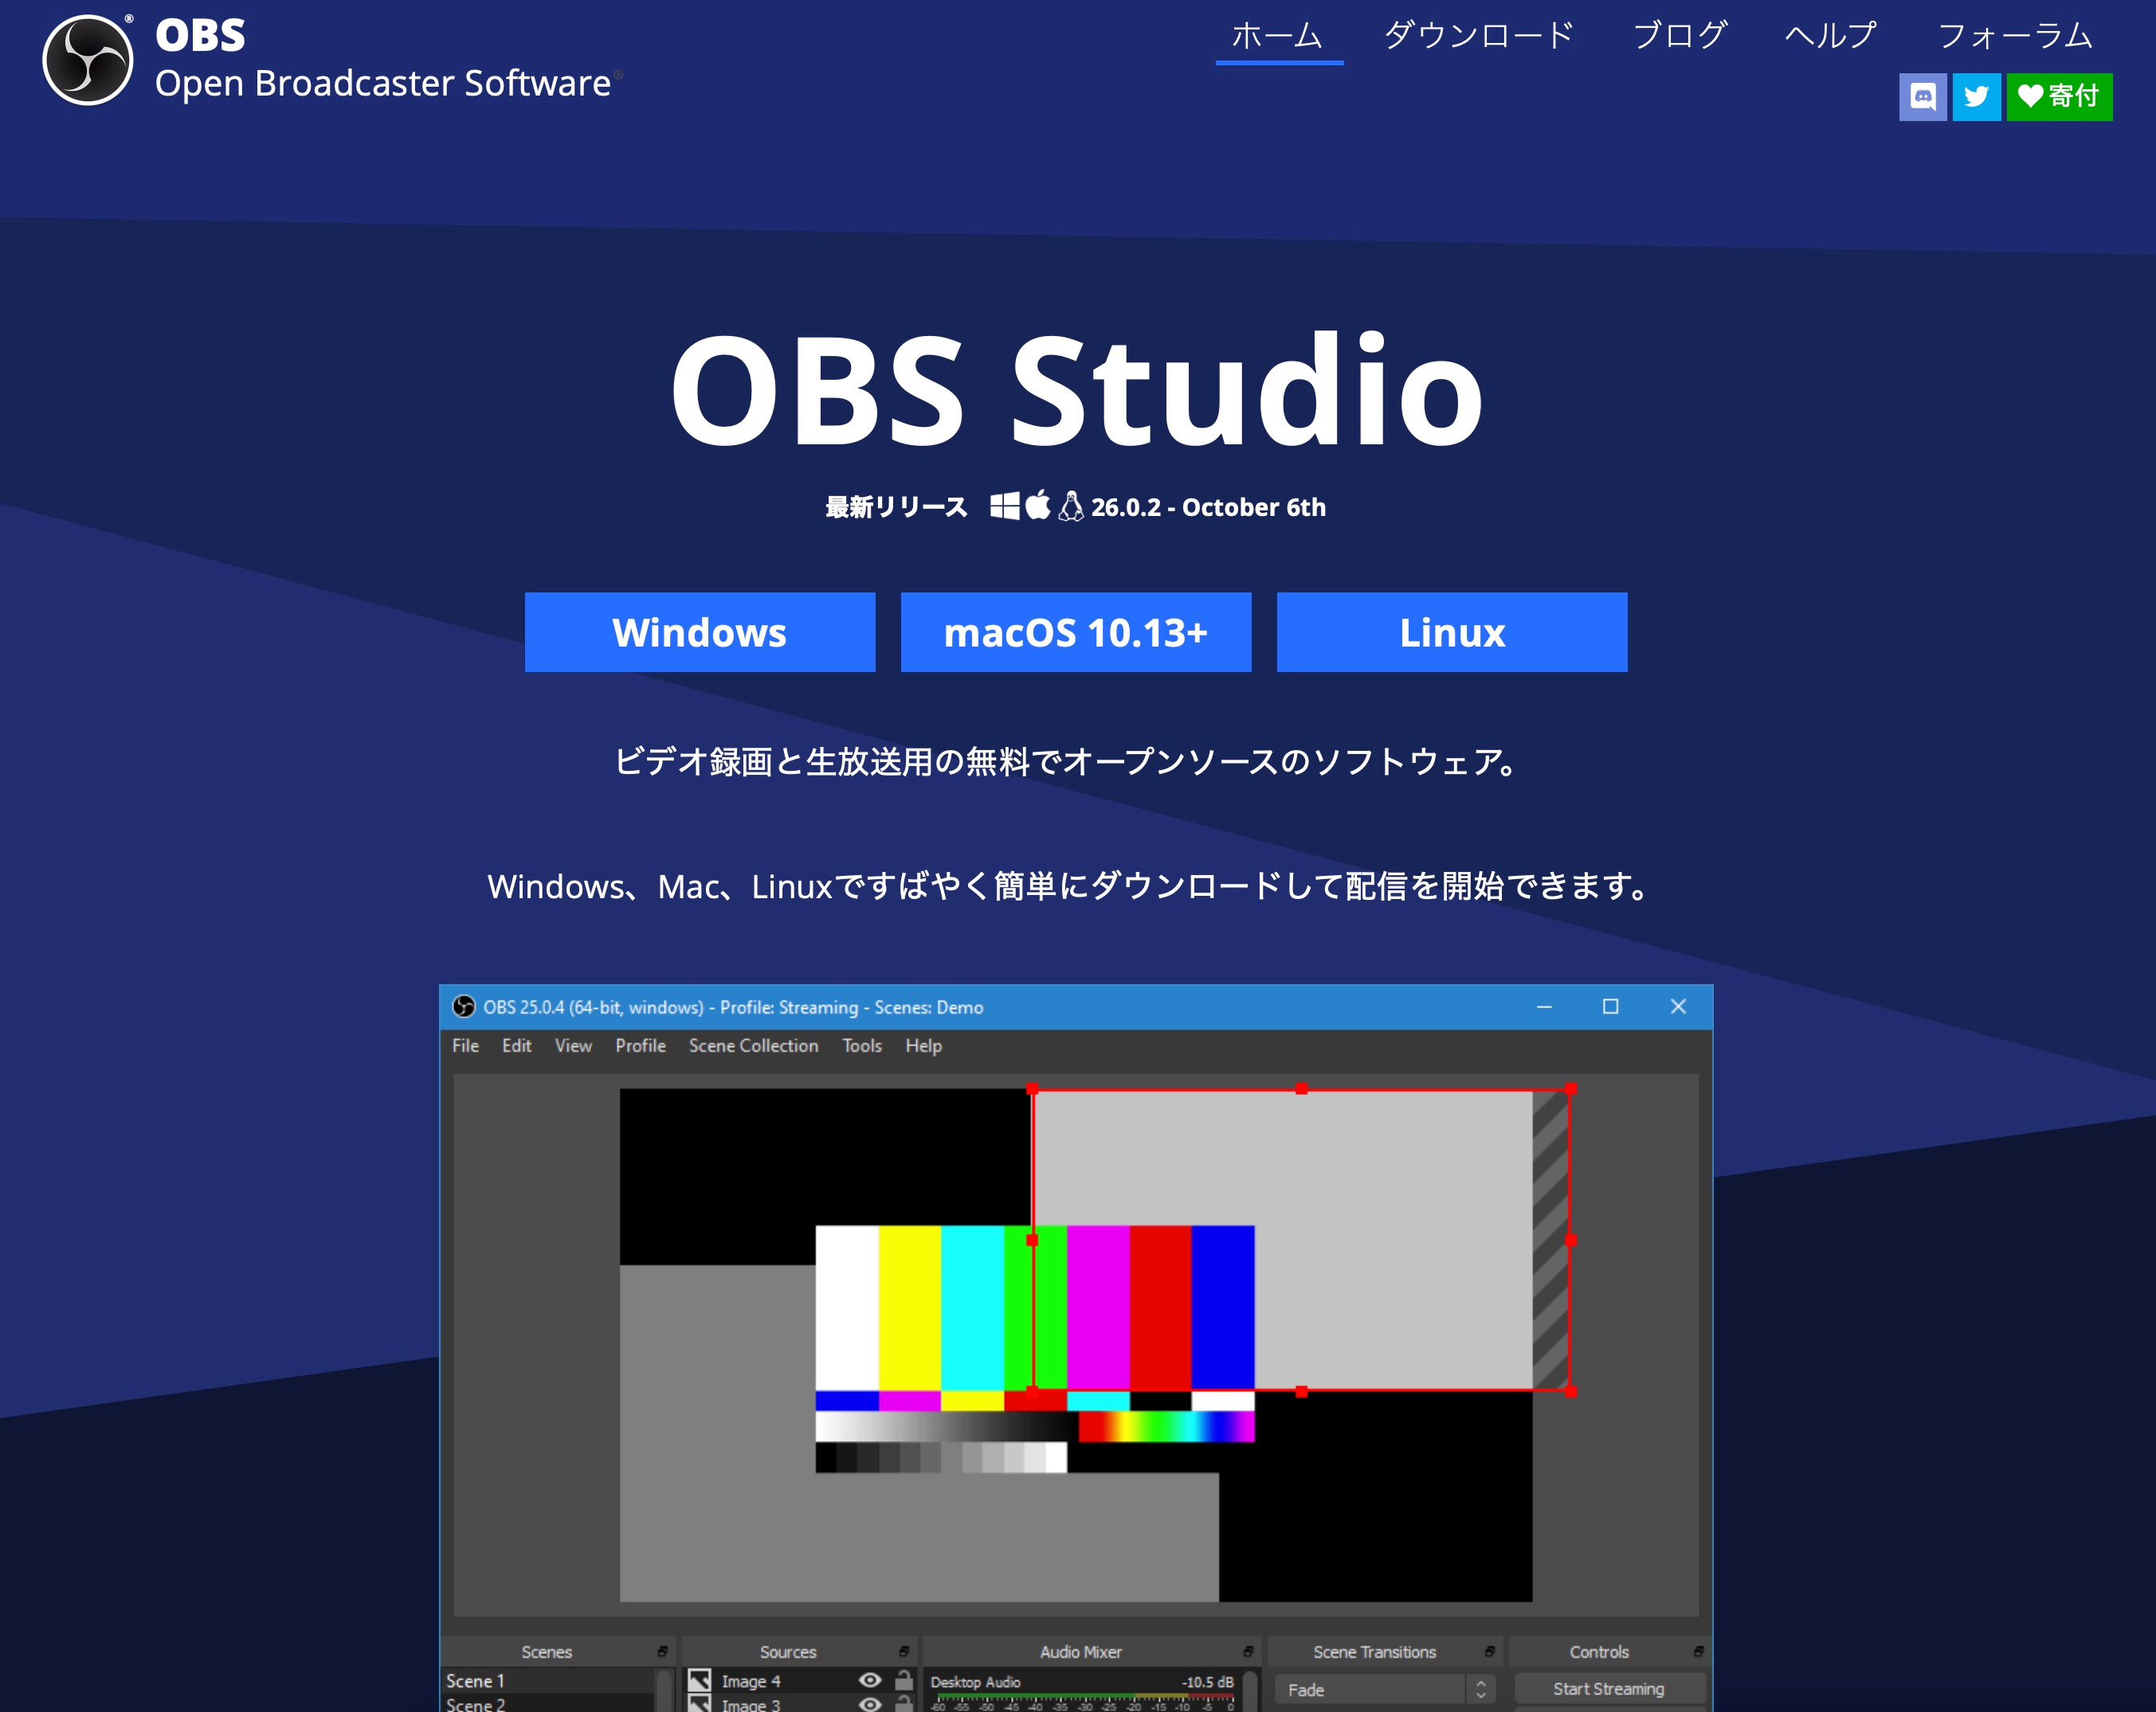
Task: Pop out the Scene Transitions dock with its float icon
Action: coord(1490,1652)
